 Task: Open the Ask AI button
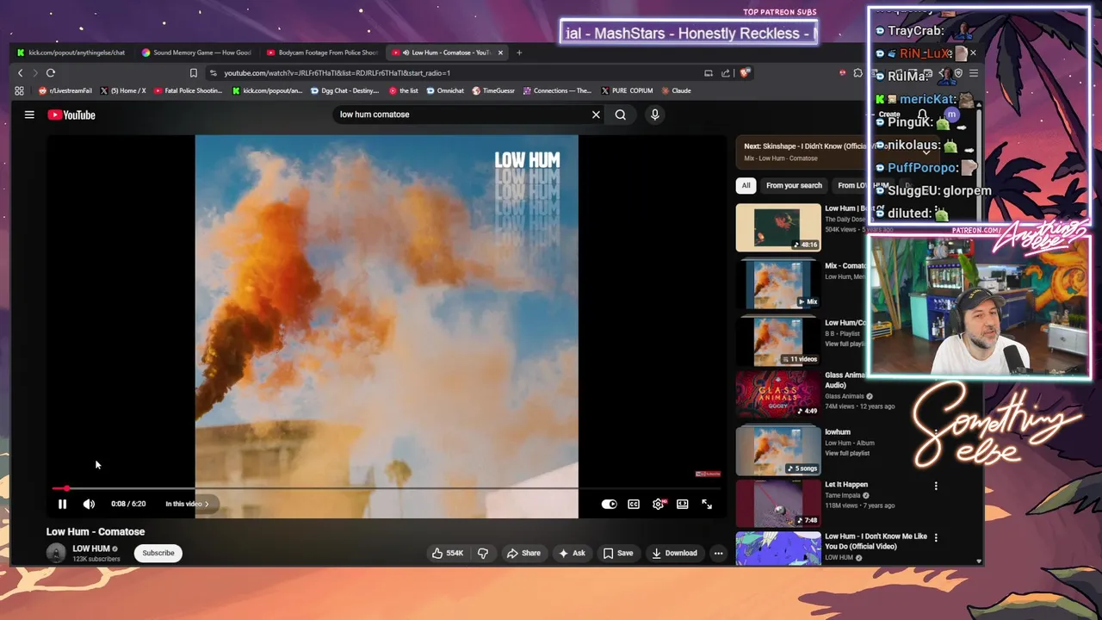tap(572, 553)
